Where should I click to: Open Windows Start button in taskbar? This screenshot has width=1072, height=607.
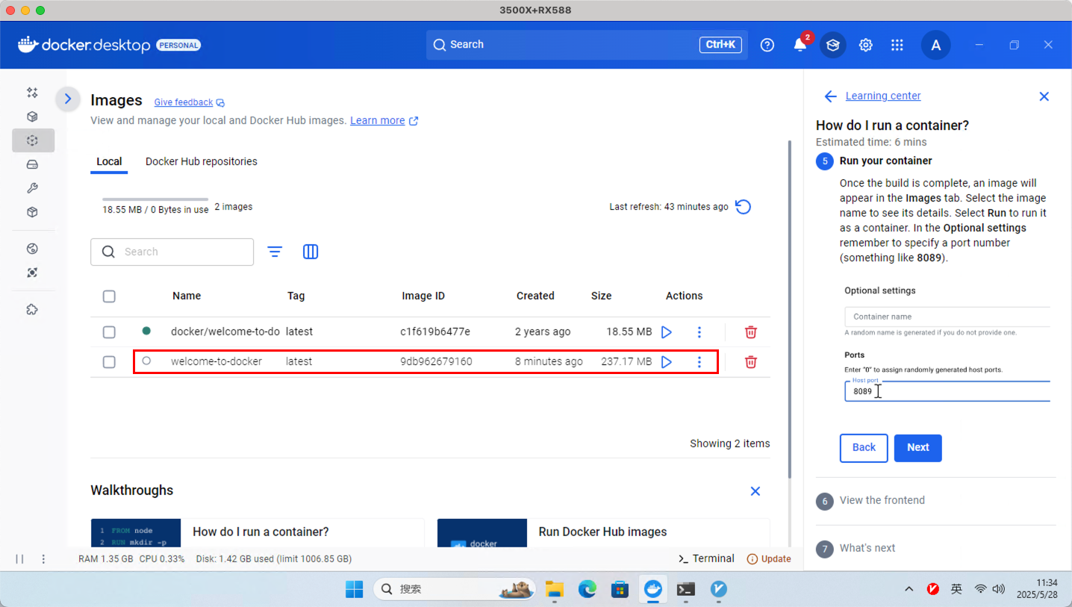[354, 589]
